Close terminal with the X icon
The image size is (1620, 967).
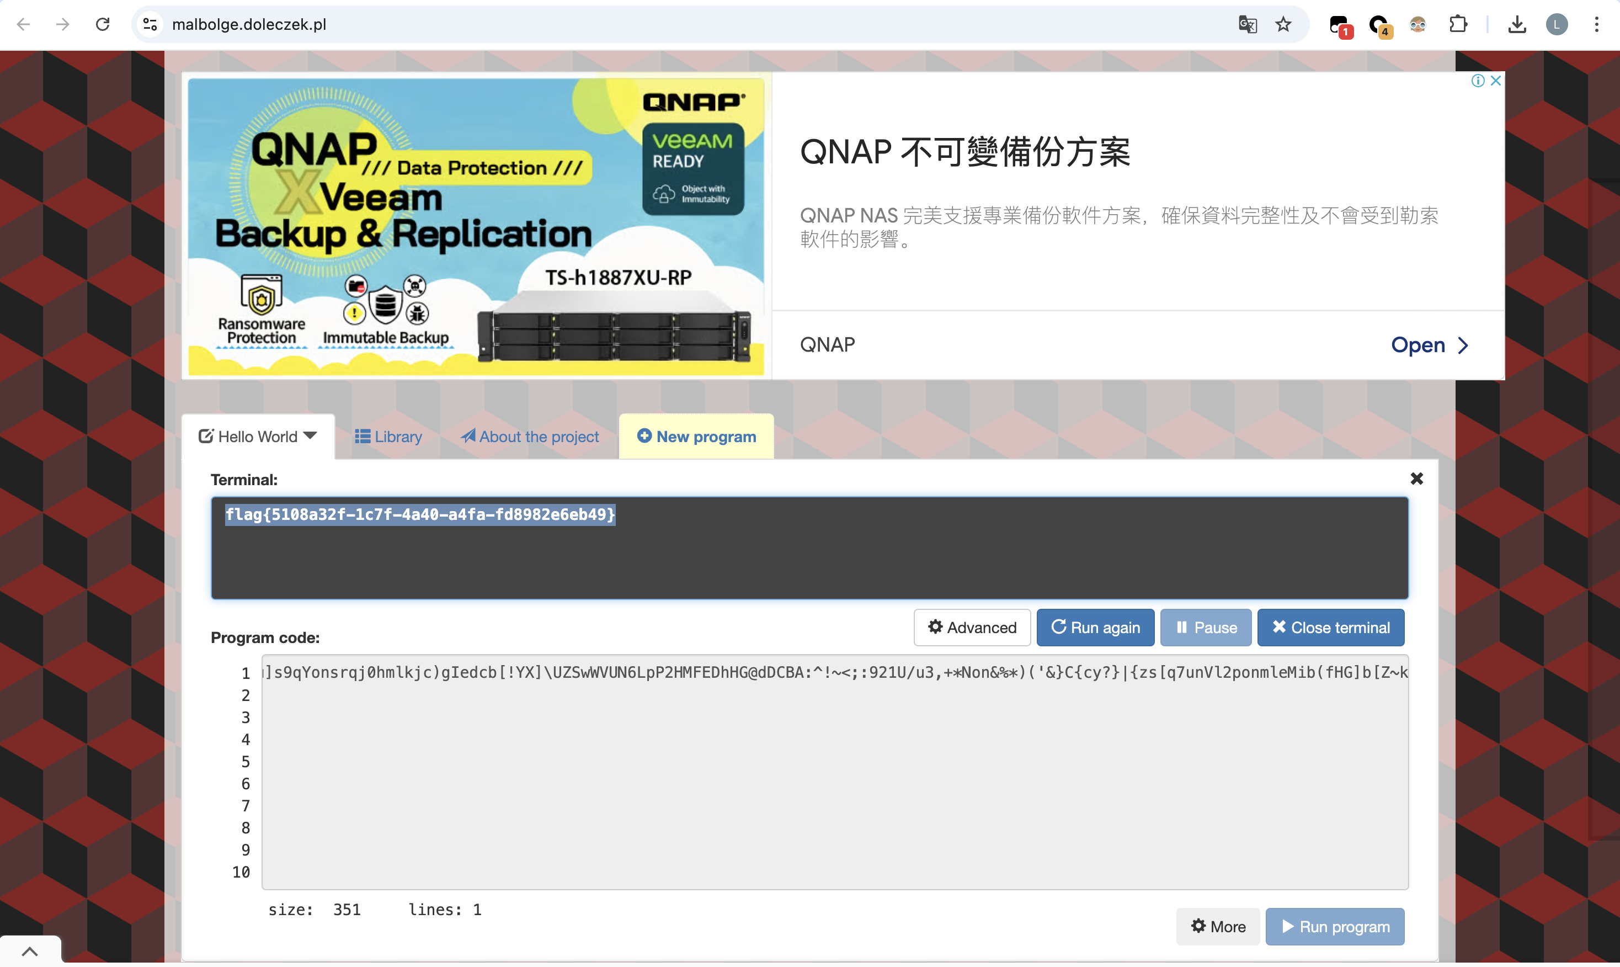pyautogui.click(x=1417, y=479)
